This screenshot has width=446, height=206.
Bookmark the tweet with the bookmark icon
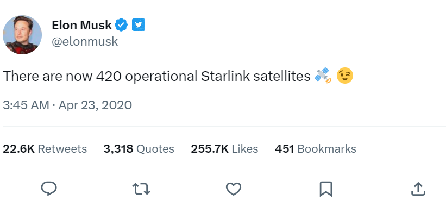[326, 189]
